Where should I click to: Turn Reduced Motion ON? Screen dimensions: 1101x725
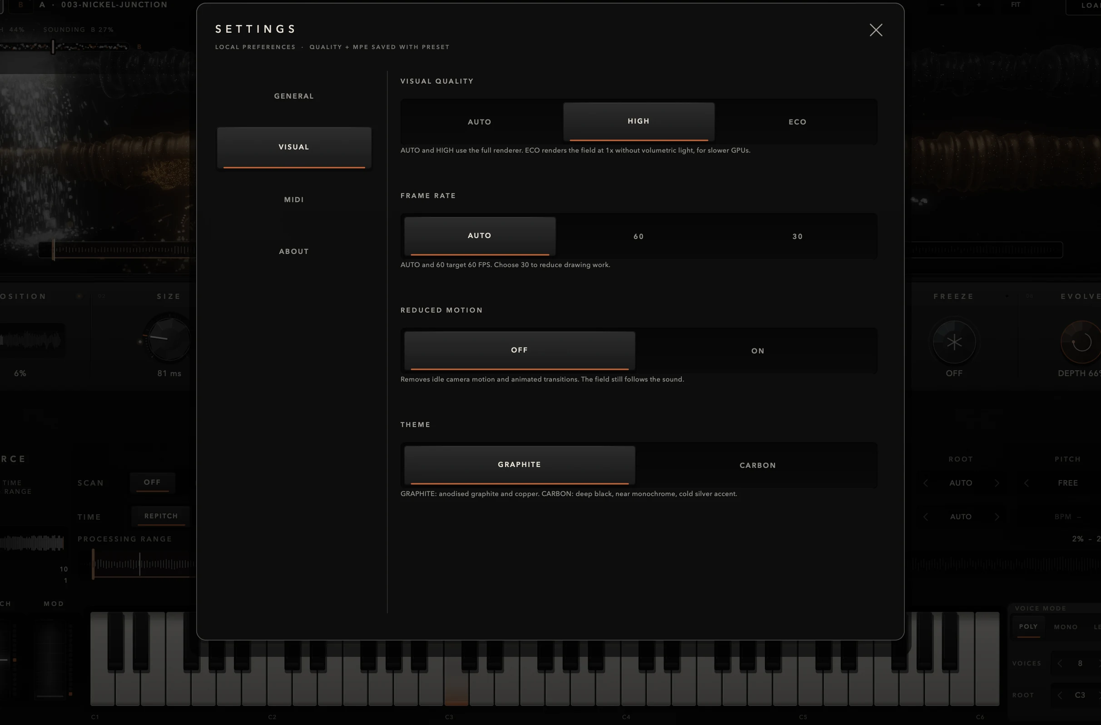pos(757,351)
